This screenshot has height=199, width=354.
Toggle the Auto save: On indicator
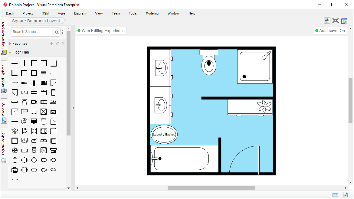coord(330,31)
